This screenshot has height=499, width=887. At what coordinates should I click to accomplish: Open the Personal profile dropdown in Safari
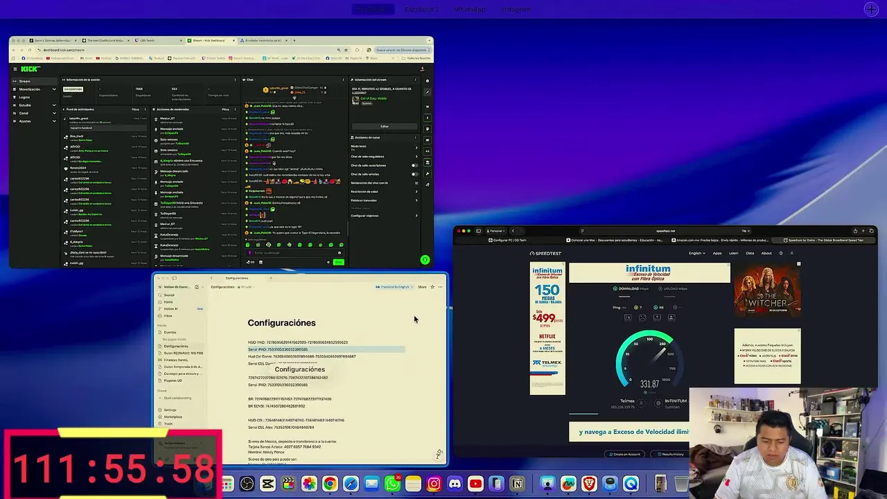(x=497, y=231)
